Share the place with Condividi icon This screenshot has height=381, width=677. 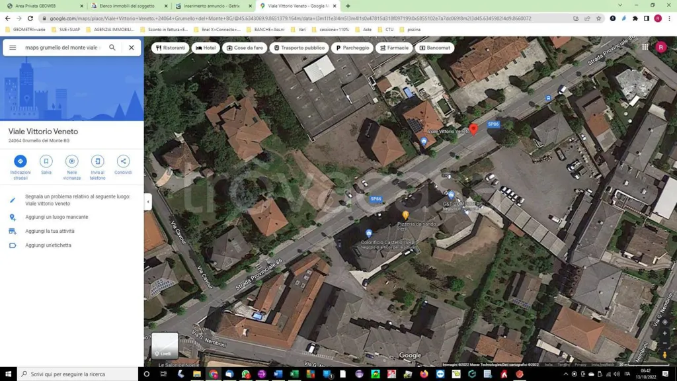click(123, 161)
